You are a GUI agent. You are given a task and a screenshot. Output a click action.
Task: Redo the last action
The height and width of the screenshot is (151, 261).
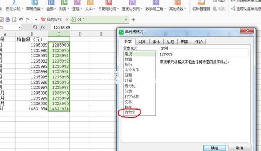pos(28,19)
